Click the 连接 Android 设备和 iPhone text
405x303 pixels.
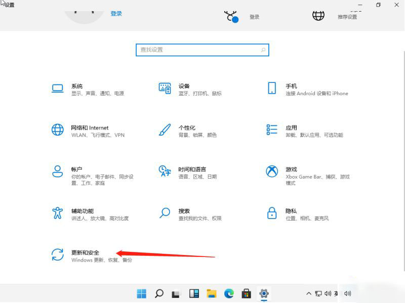(x=317, y=94)
